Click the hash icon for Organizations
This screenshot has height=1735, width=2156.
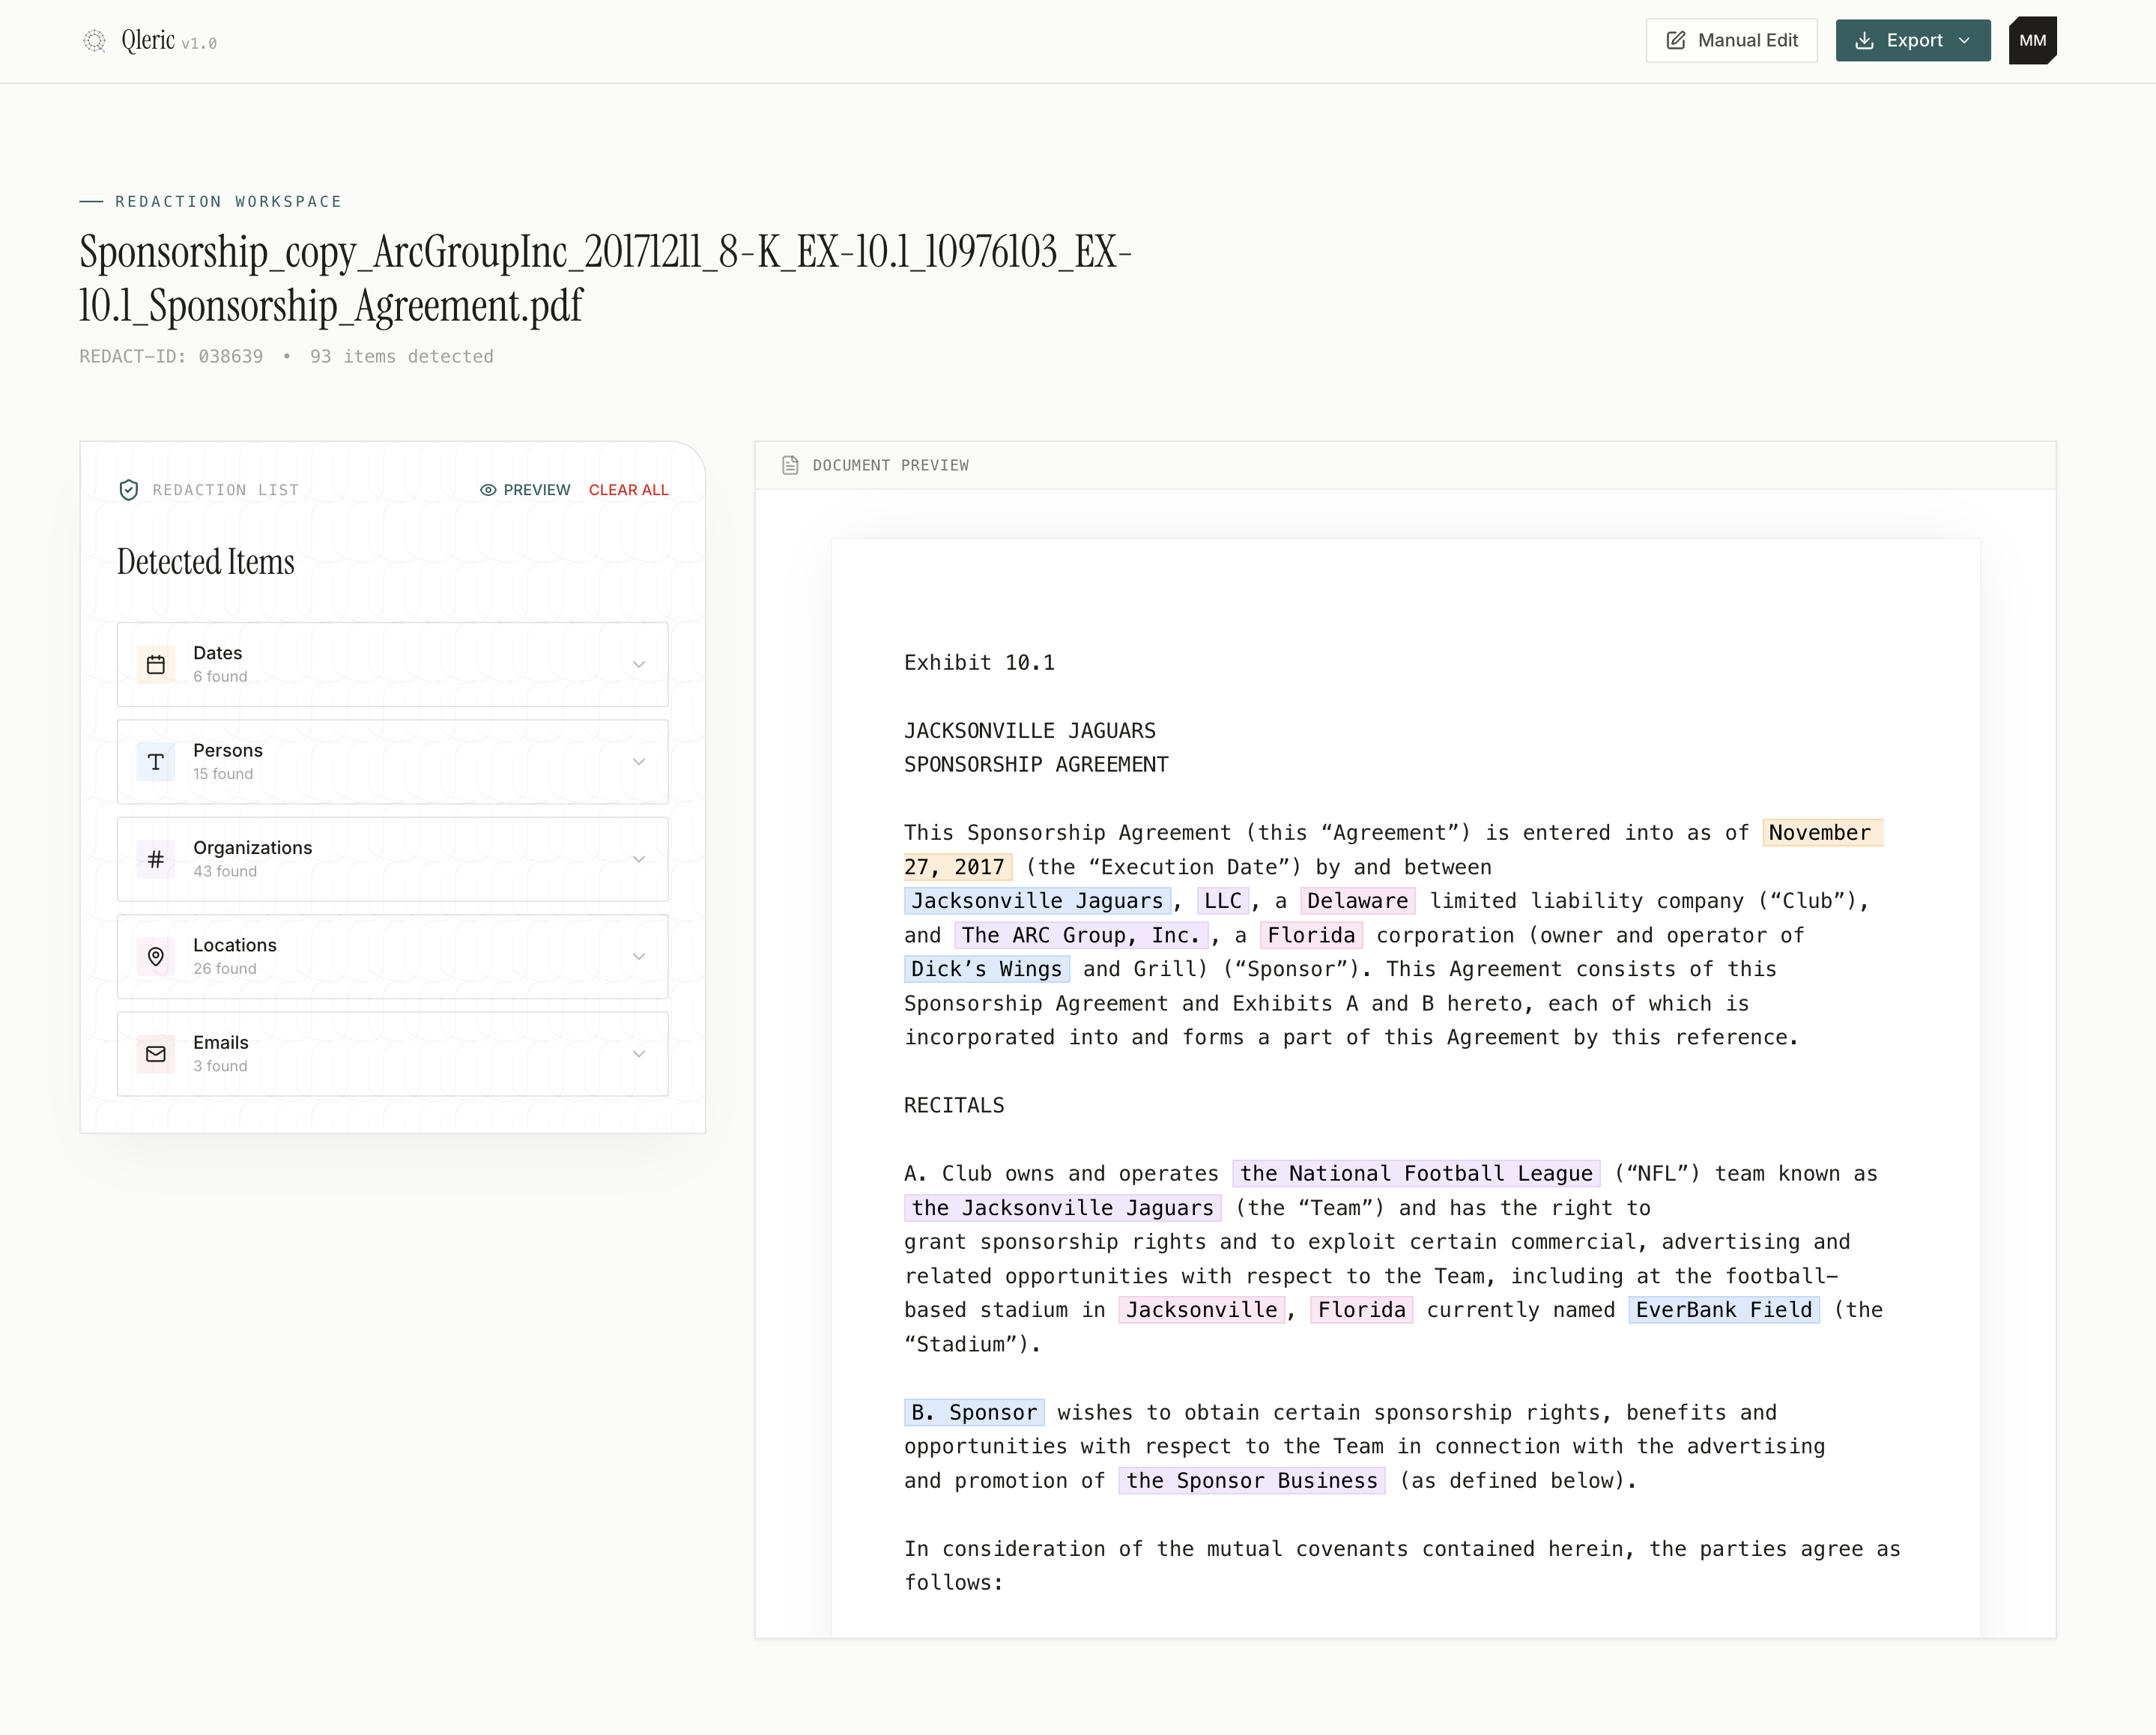point(156,859)
